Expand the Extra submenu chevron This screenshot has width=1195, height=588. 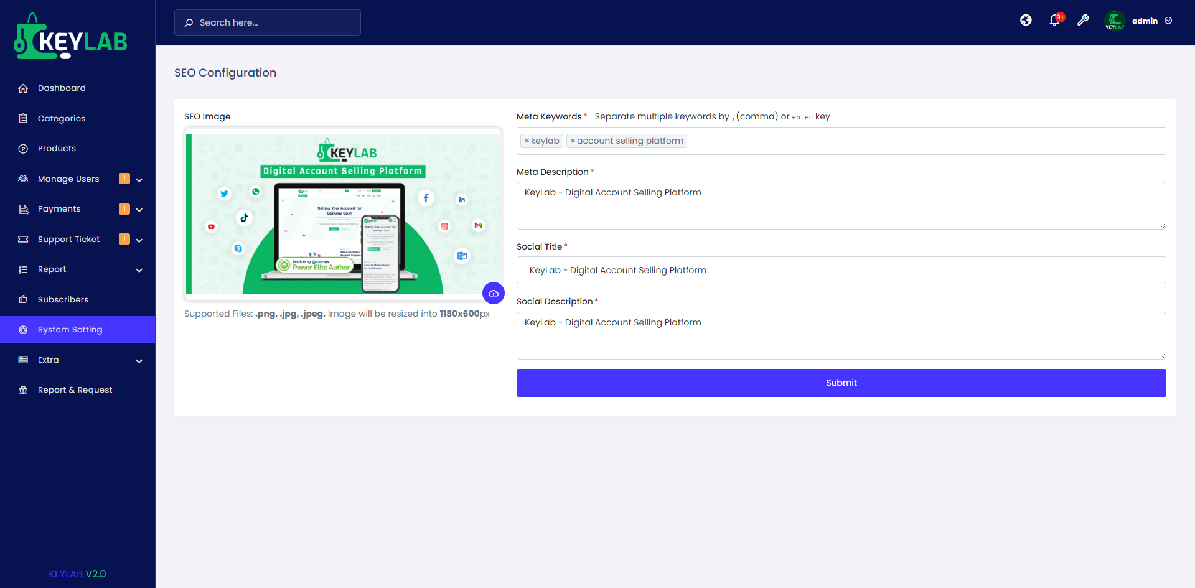click(x=139, y=361)
